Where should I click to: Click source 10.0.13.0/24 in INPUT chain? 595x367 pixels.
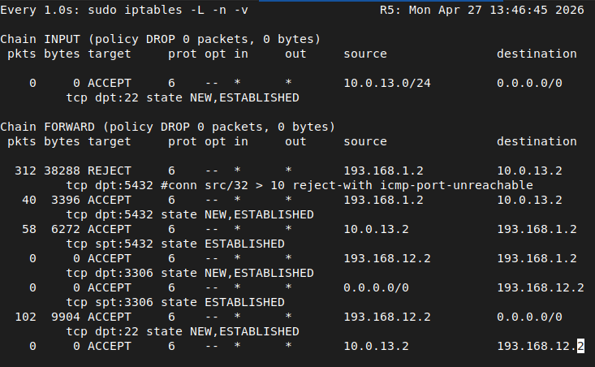(387, 83)
